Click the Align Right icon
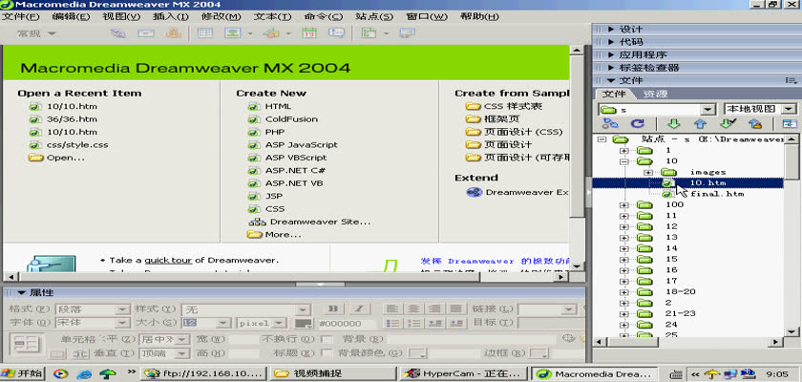This screenshot has width=802, height=382. coord(434,308)
